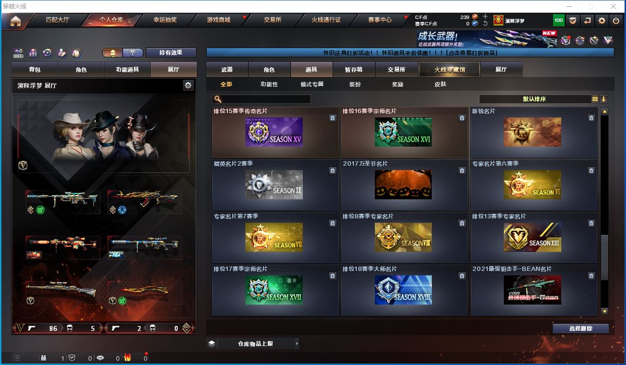
Task: Switch to the character portrait toggle option
Action: 112,53
